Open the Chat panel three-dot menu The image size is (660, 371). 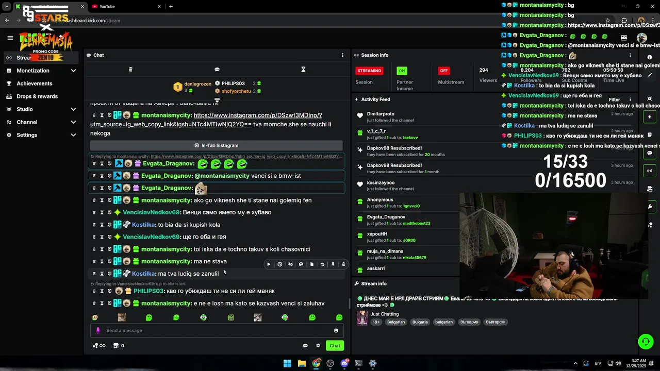pyautogui.click(x=342, y=55)
